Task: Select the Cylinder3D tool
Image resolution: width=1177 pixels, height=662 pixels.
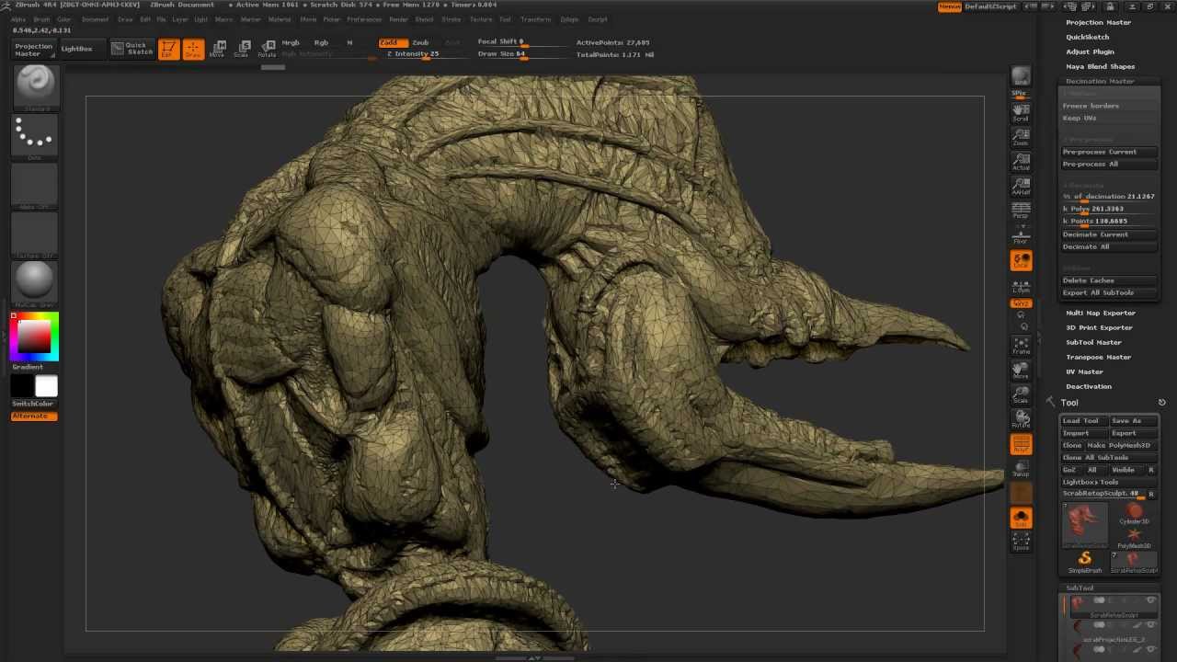Action: tap(1134, 514)
